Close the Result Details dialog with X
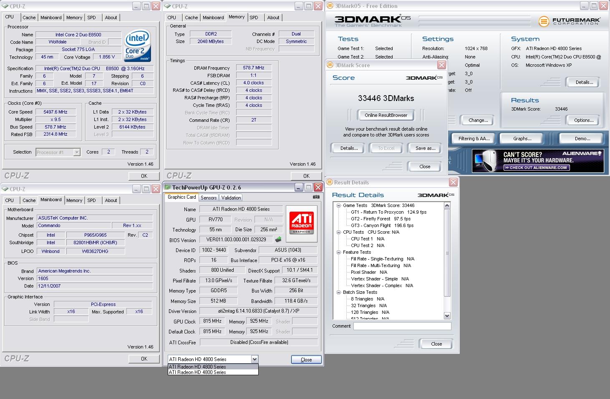610x399 pixels. [453, 182]
